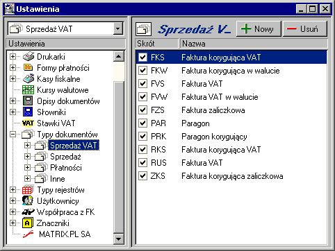
Task: Uncheck the FZS checkbox
Action: click(142, 110)
